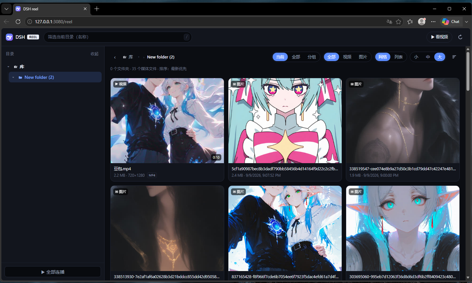Click the browser refresh icon
The image size is (472, 283).
coord(18,22)
